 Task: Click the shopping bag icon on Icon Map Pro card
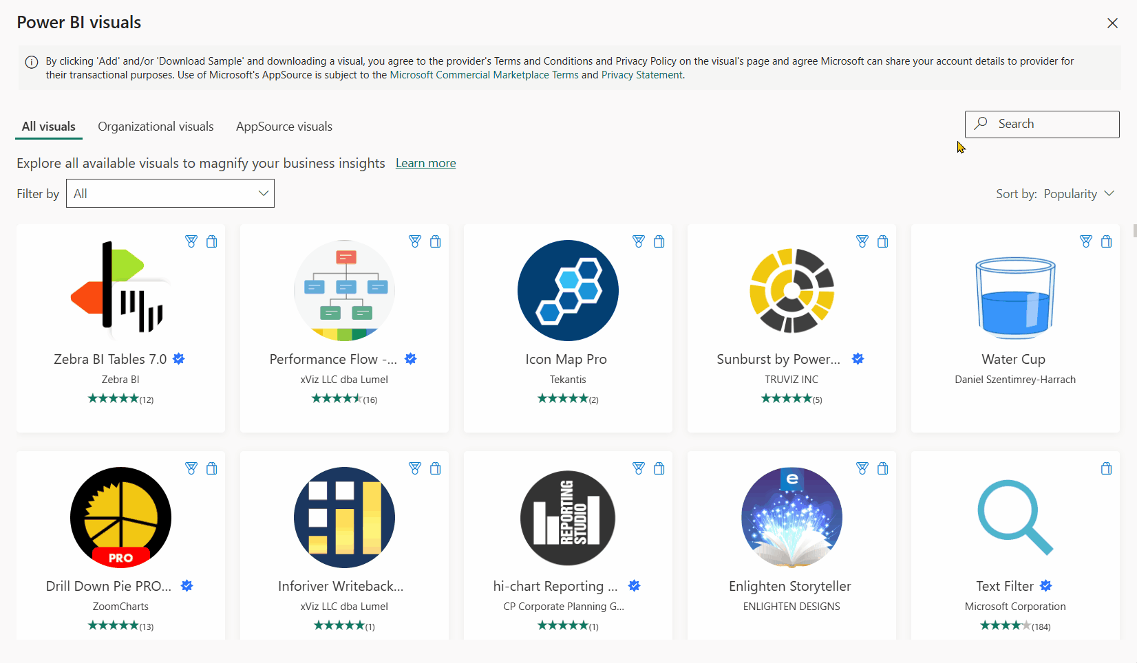point(659,241)
